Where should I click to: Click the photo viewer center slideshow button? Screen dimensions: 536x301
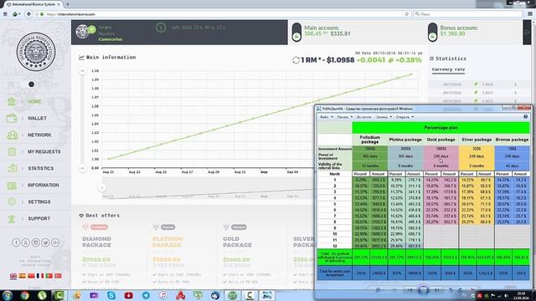click(x=423, y=290)
